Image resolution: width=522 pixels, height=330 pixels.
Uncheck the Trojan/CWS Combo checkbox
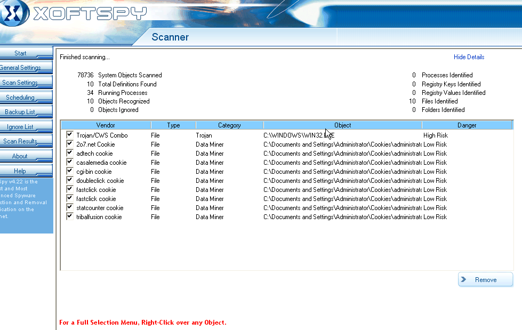click(x=69, y=134)
